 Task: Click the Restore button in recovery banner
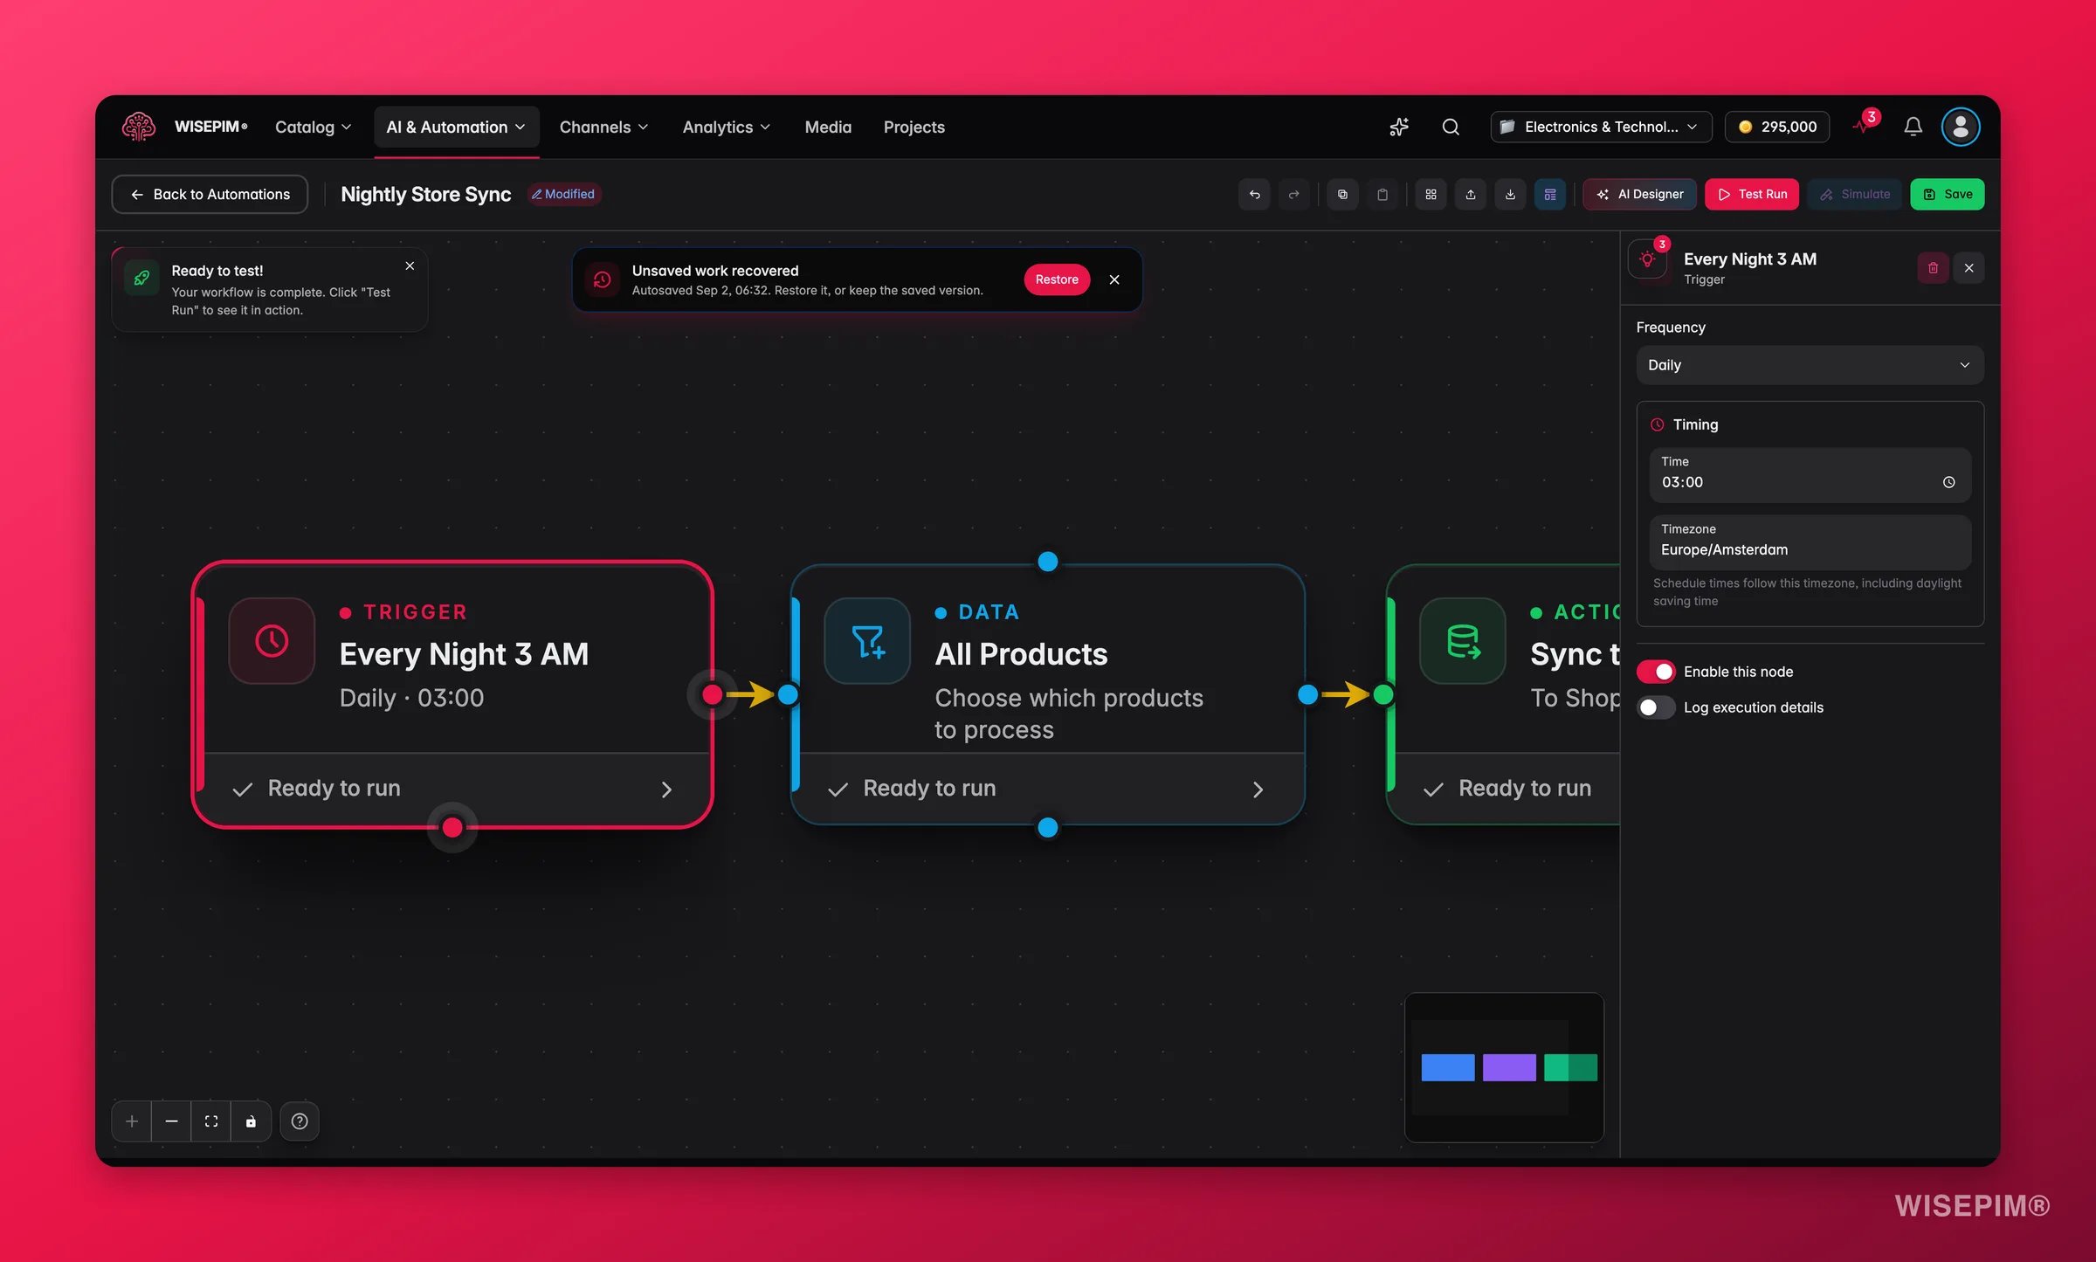click(1057, 279)
